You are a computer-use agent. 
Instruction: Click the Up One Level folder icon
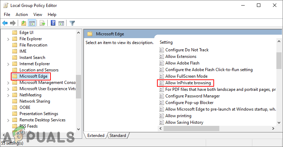point(23,23)
